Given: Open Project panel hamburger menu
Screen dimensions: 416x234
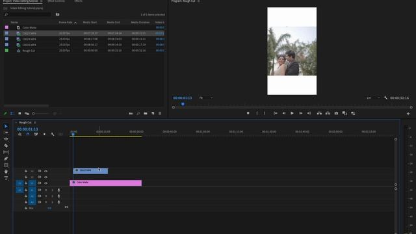Looking at the screenshot, I should coord(41,1).
